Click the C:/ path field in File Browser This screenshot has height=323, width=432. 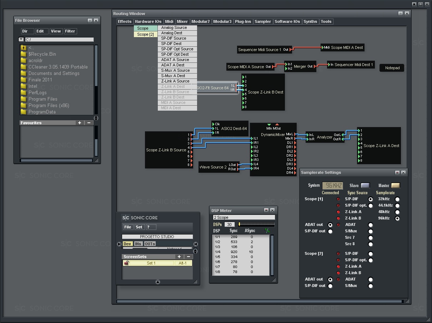point(59,40)
